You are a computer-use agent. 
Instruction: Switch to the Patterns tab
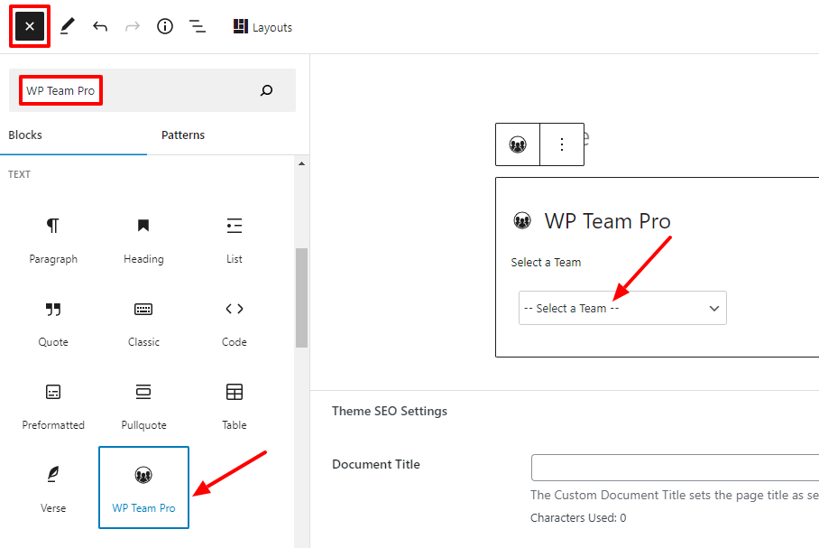pyautogui.click(x=183, y=135)
